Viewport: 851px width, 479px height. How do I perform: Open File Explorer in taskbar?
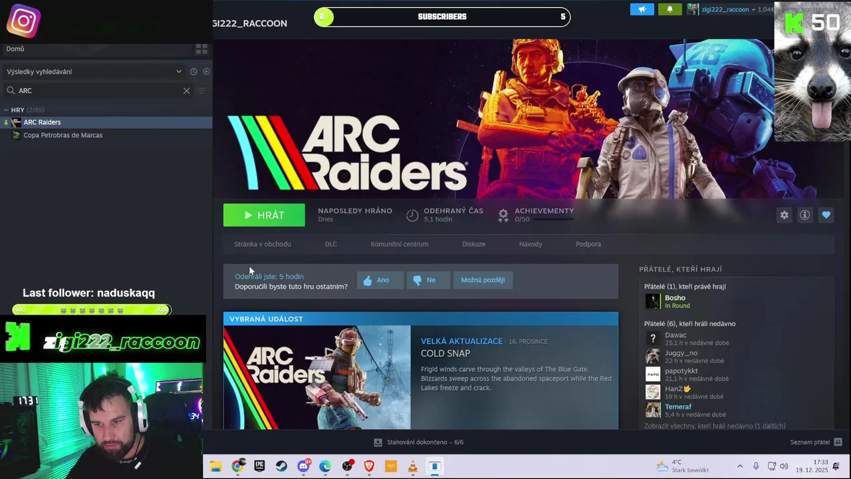point(215,466)
